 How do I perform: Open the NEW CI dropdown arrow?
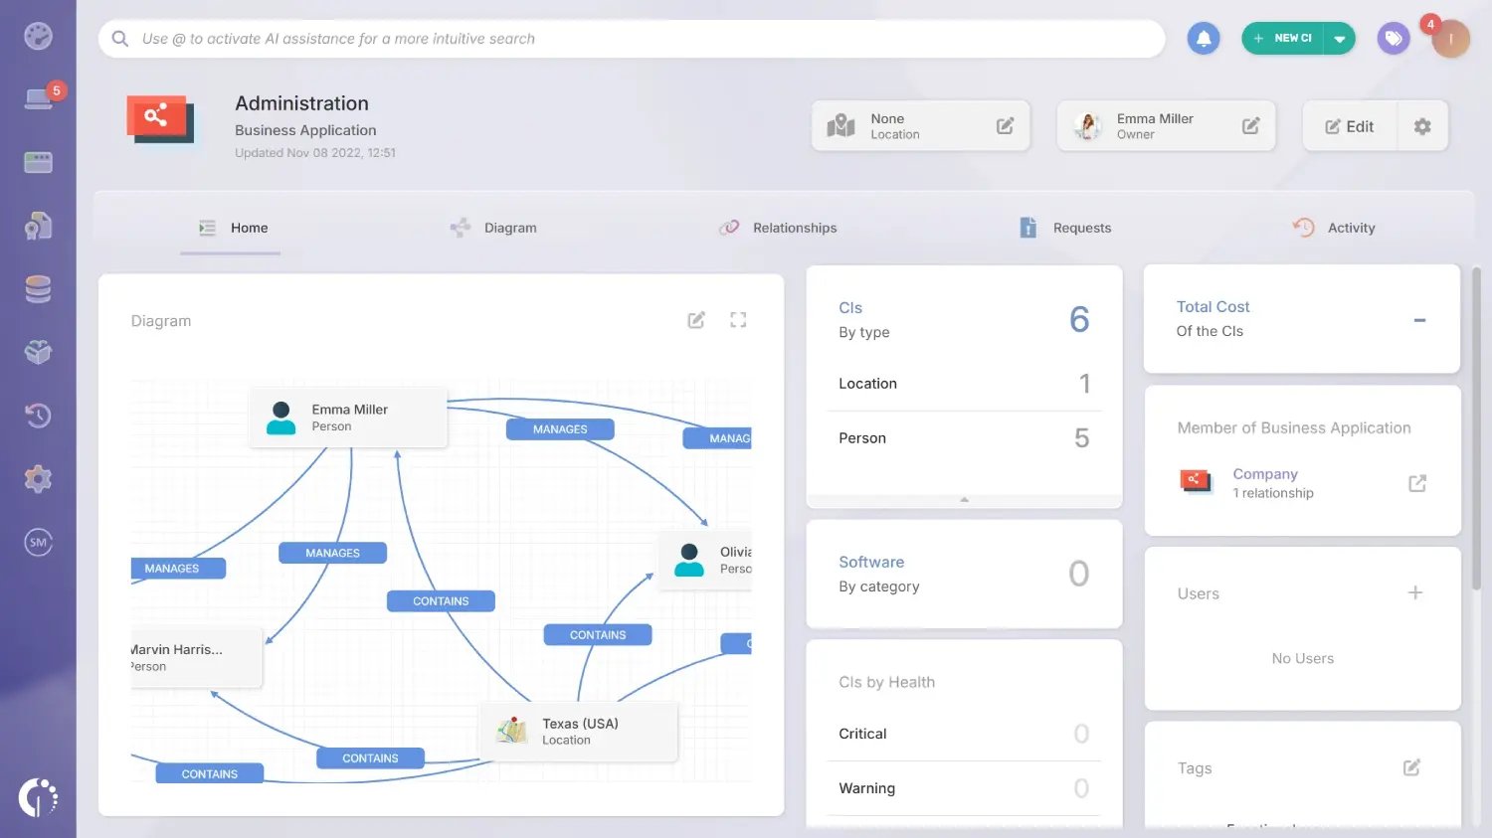(x=1339, y=38)
